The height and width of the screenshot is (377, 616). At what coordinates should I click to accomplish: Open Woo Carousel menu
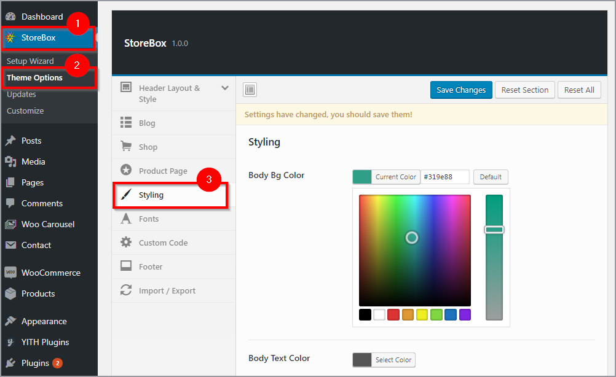(x=49, y=224)
